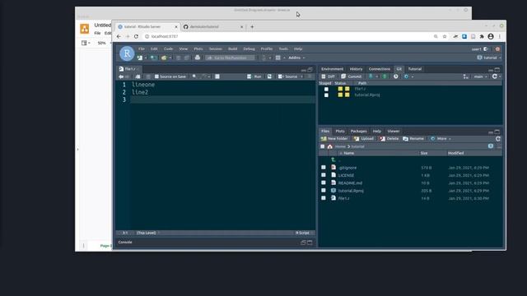Click the sign out icon next to user1
The height and width of the screenshot is (296, 527).
point(486,49)
